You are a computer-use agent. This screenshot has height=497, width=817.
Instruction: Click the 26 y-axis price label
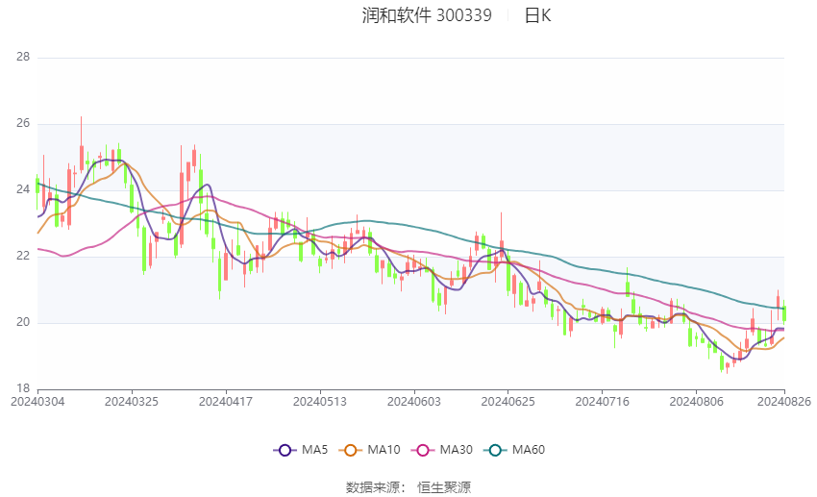[23, 123]
